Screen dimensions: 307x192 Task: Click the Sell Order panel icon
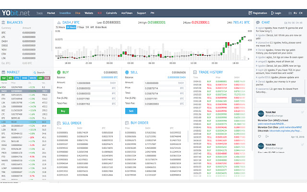click(59, 123)
